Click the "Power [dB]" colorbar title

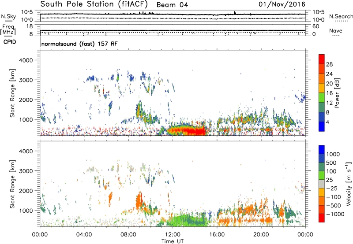[x=337, y=93]
